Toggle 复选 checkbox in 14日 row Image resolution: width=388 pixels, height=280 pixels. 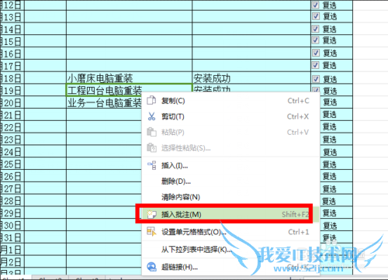tap(316, 29)
